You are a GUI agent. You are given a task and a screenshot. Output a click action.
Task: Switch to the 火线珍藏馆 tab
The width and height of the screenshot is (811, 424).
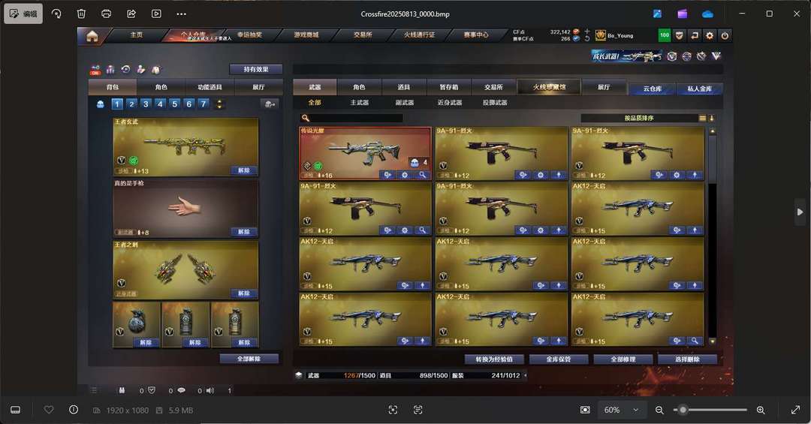click(549, 87)
